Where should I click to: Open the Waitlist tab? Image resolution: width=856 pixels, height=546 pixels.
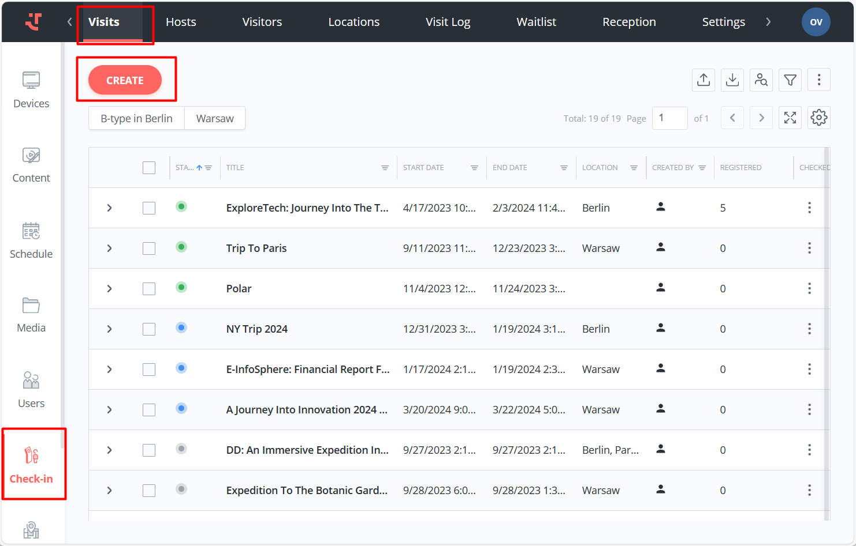tap(536, 22)
